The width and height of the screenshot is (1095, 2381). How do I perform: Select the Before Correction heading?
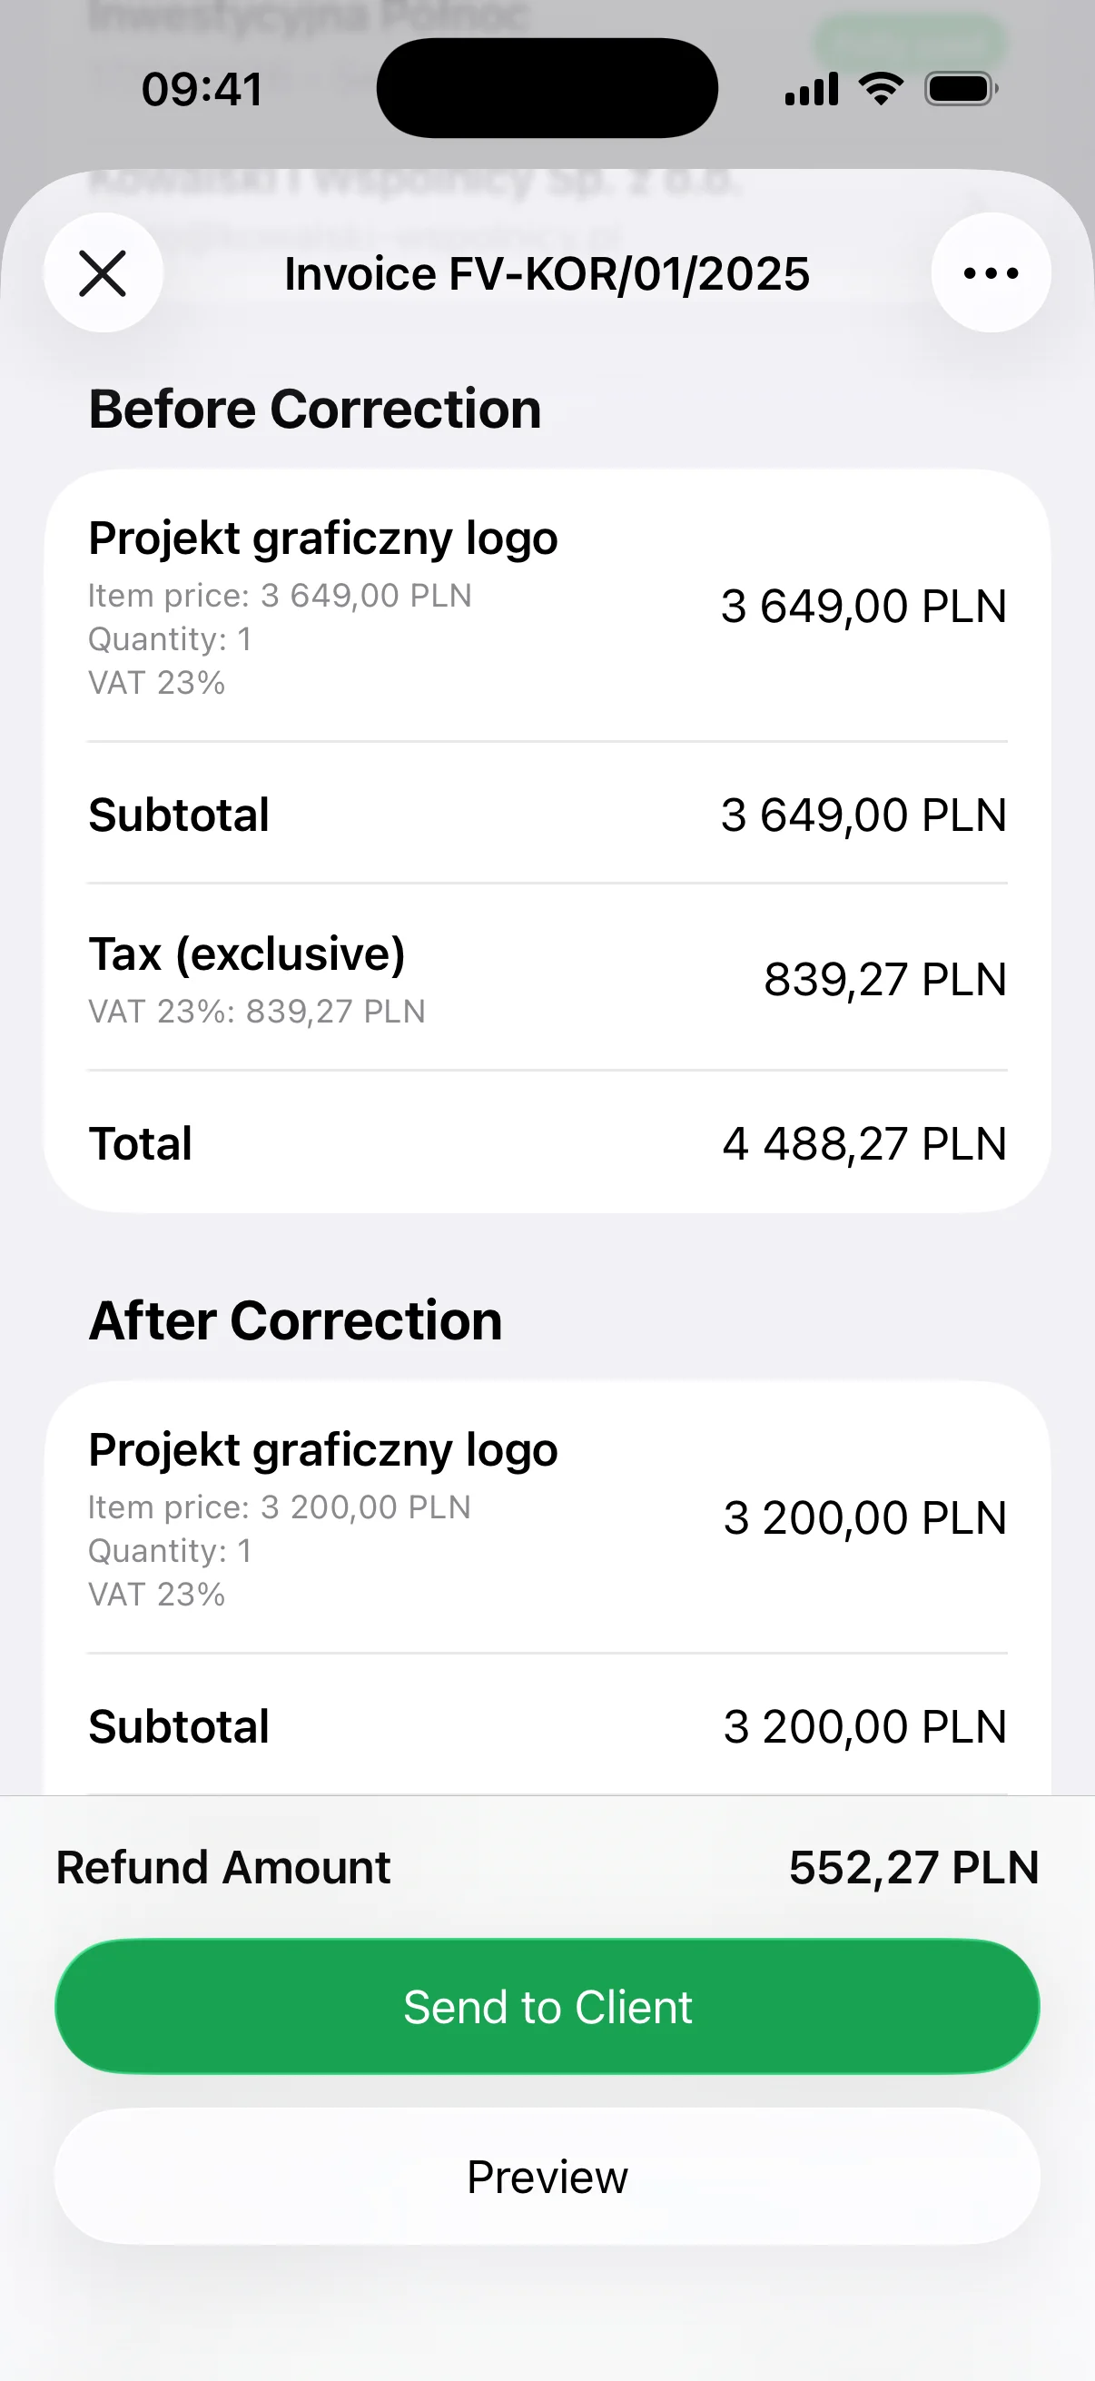[x=315, y=410]
